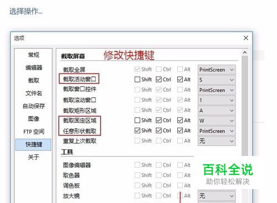Uncheck Shift for 任意形状截取
277x203 pixels.
[137, 131]
